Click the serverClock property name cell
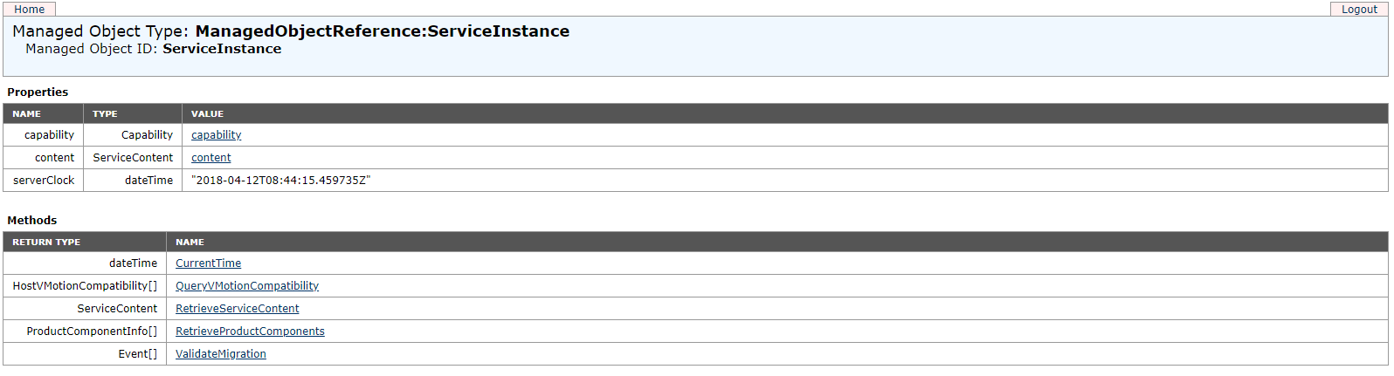This screenshot has height=376, width=1394. click(x=44, y=181)
